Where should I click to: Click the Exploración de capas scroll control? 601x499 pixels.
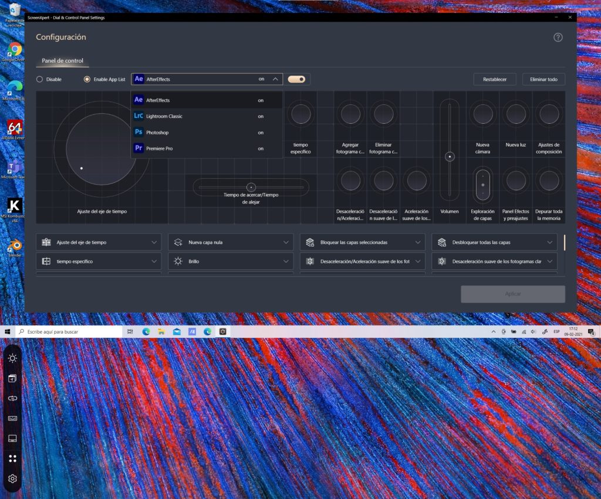coord(482,184)
